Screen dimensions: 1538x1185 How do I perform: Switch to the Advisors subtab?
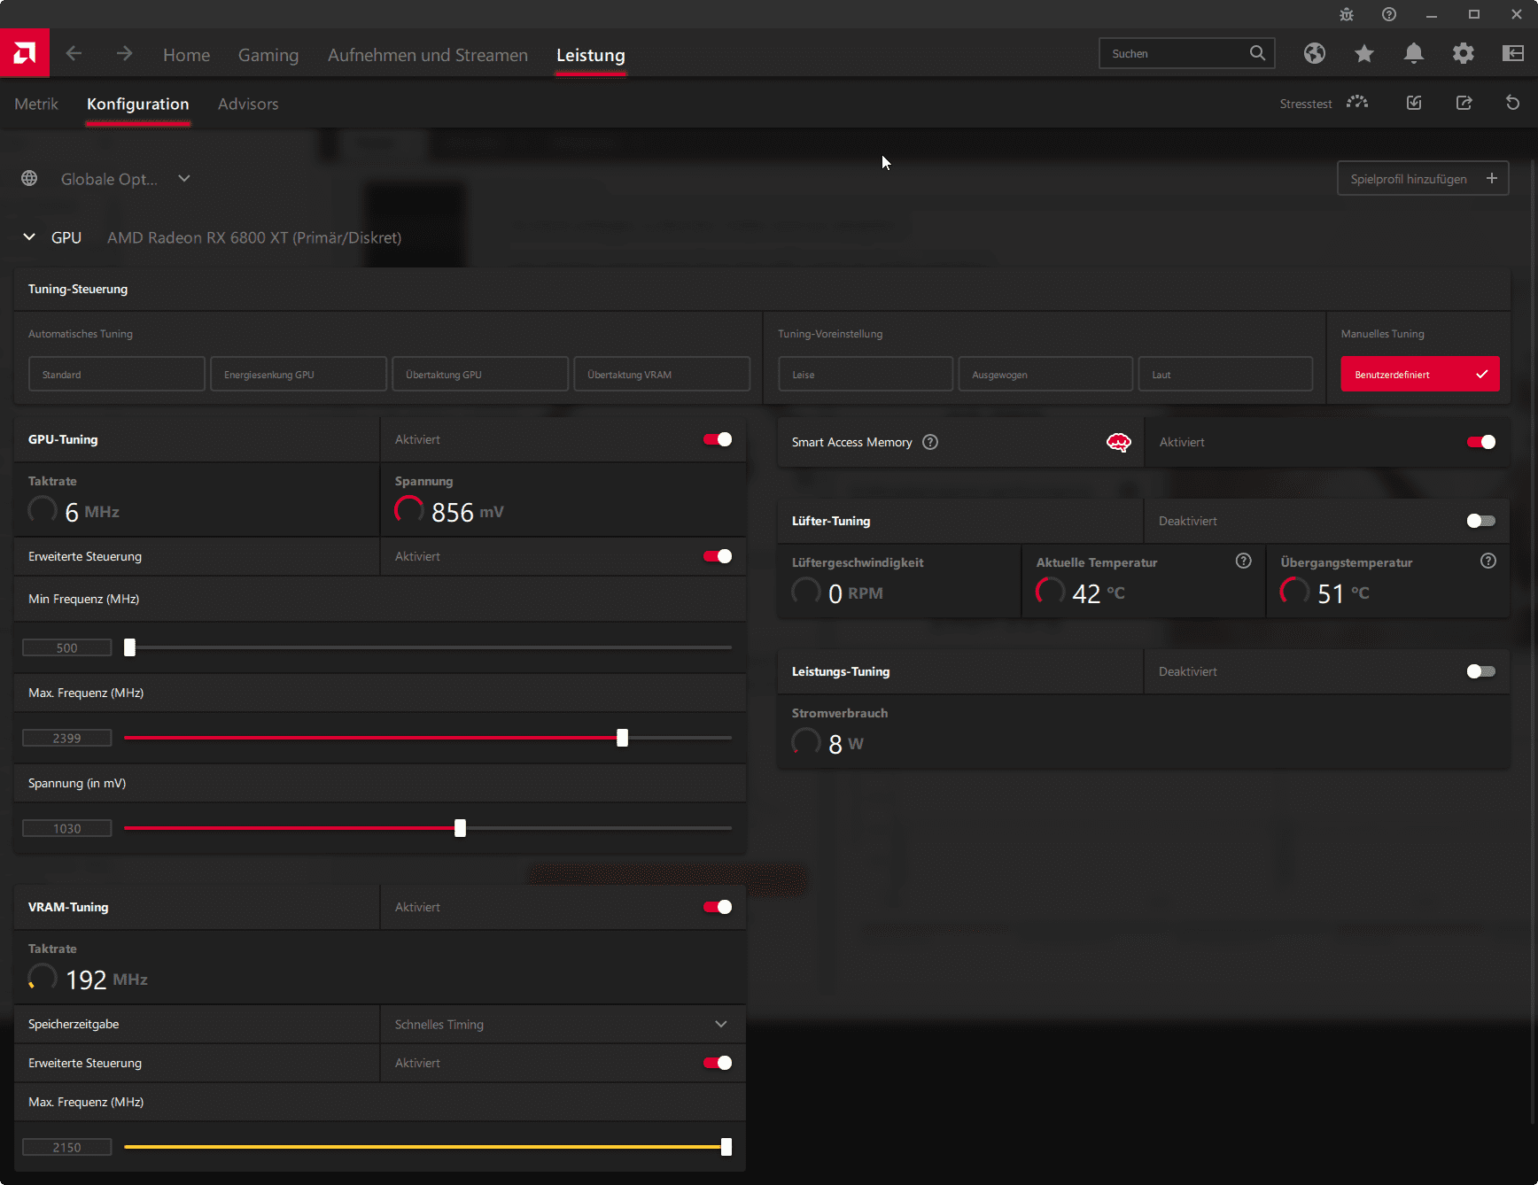(248, 104)
